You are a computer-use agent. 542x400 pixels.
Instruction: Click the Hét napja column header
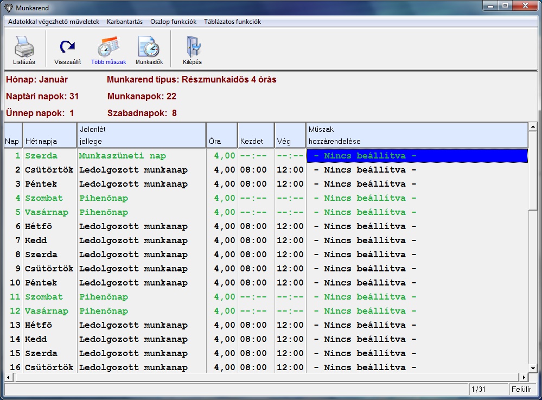click(49, 135)
